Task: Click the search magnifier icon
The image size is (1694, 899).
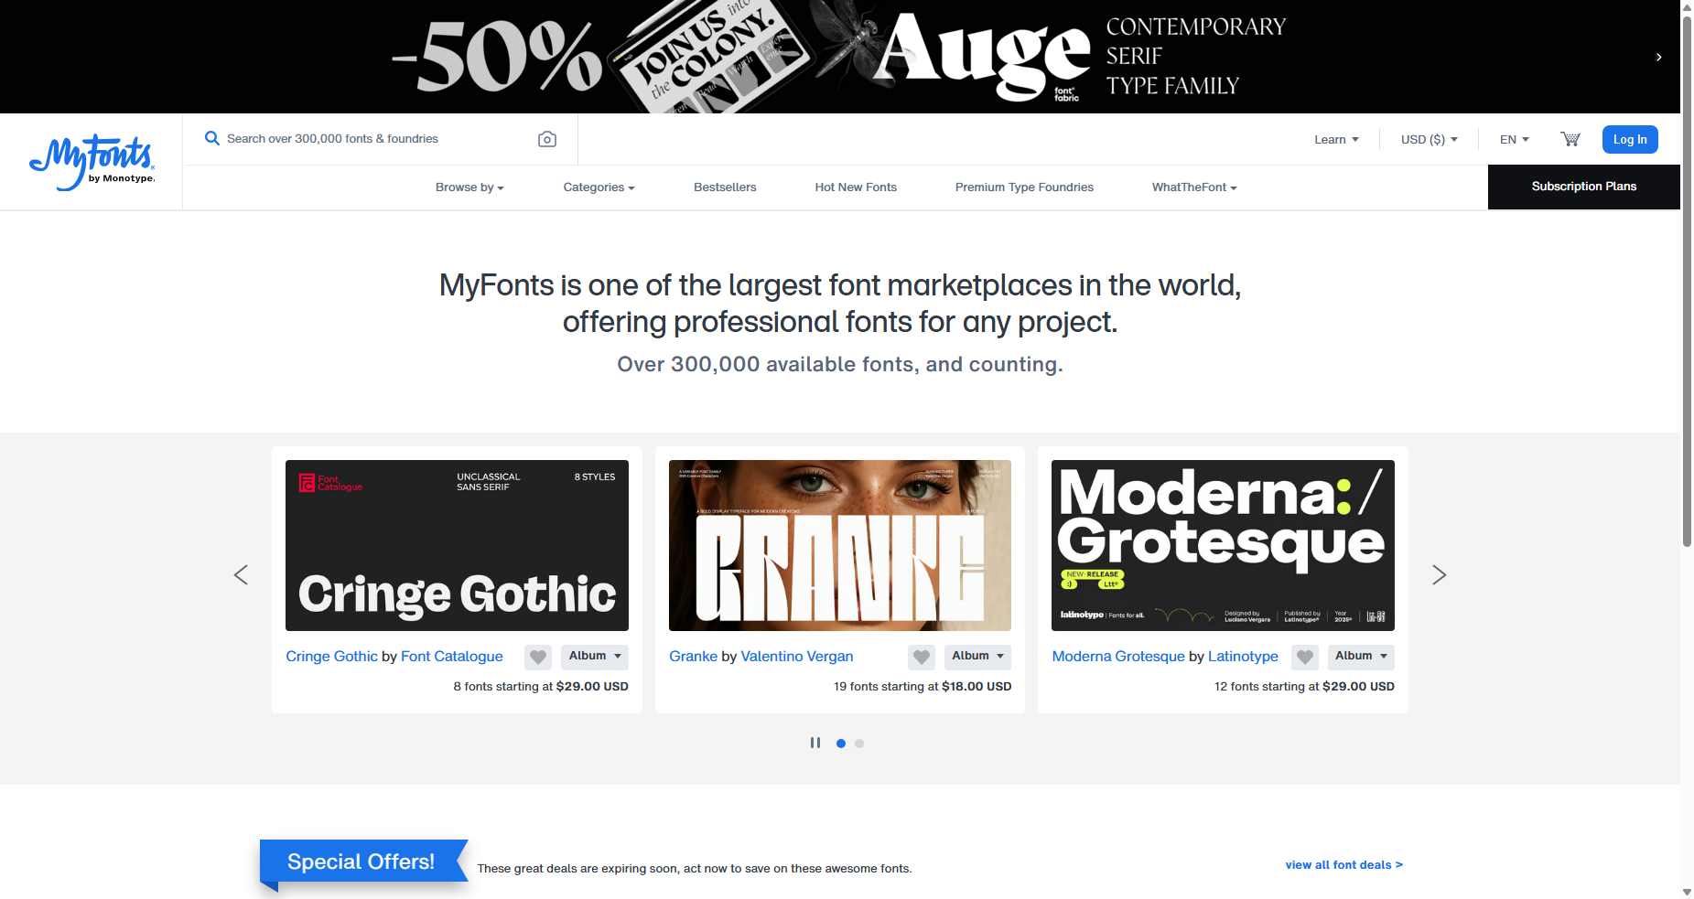Action: tap(211, 138)
